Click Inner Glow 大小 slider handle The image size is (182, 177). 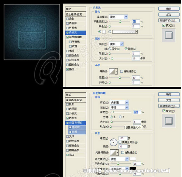(112, 58)
